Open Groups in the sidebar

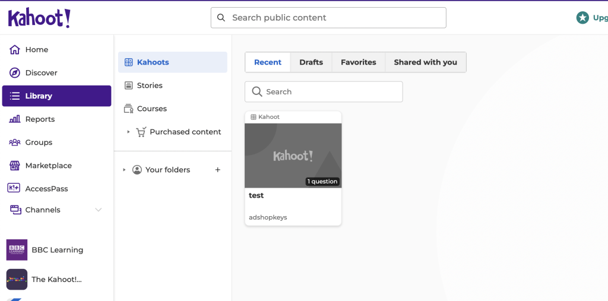pyautogui.click(x=39, y=142)
